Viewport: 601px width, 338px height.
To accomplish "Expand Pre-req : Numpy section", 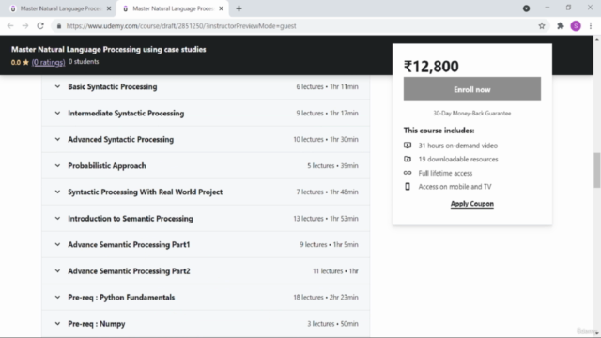I will [206, 324].
